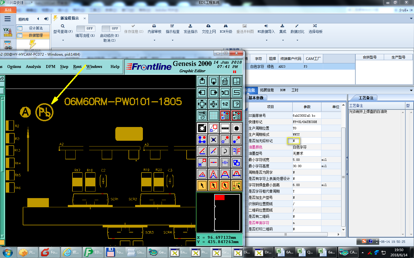The image size is (414, 258).
Task: Click the magnifier icon for 型号查询
Action: coord(63,26)
